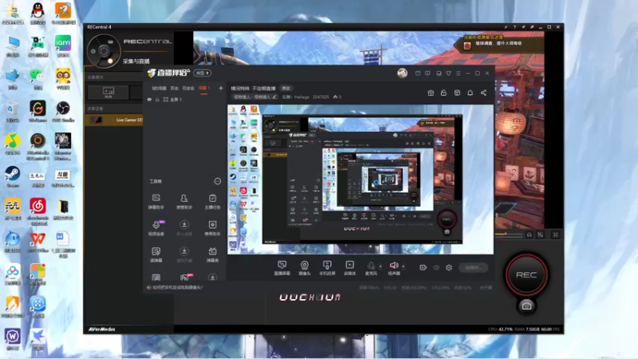The width and height of the screenshot is (638, 359).
Task: Open the QQ penguin desktop icon
Action: (x=37, y=13)
